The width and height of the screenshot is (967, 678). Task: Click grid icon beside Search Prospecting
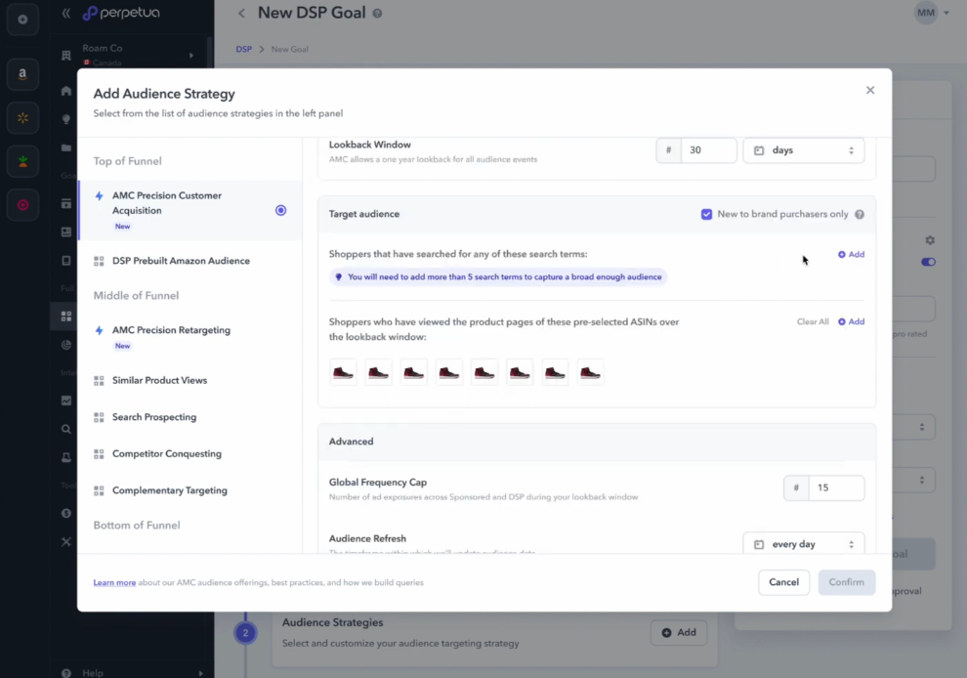(99, 418)
